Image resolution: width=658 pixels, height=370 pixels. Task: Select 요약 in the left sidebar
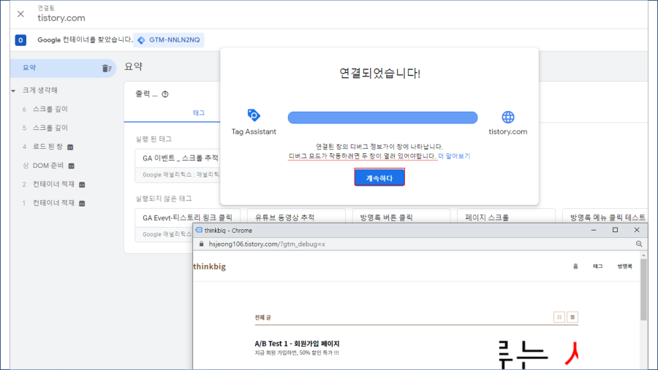tap(63, 68)
